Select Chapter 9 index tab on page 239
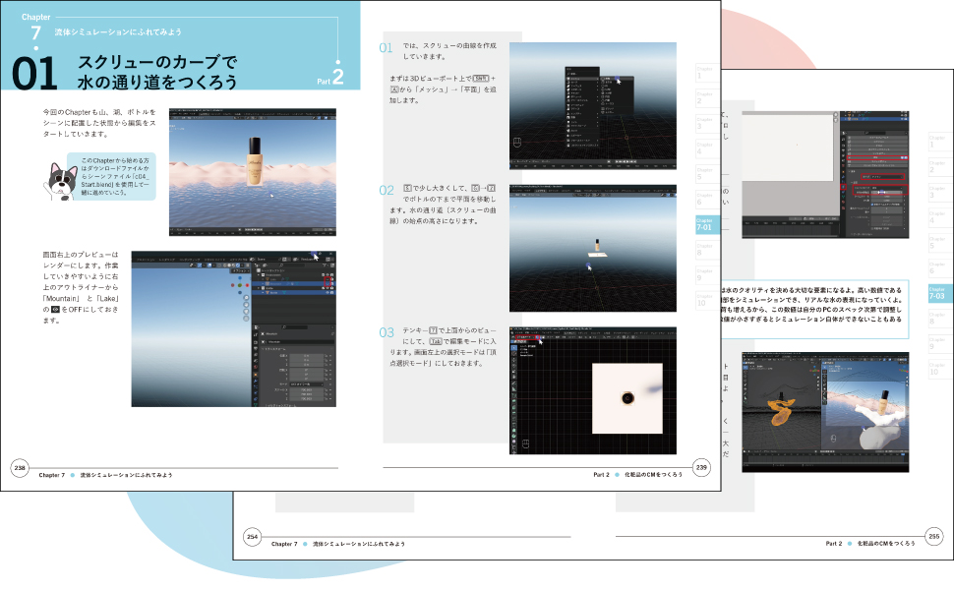 tap(706, 275)
